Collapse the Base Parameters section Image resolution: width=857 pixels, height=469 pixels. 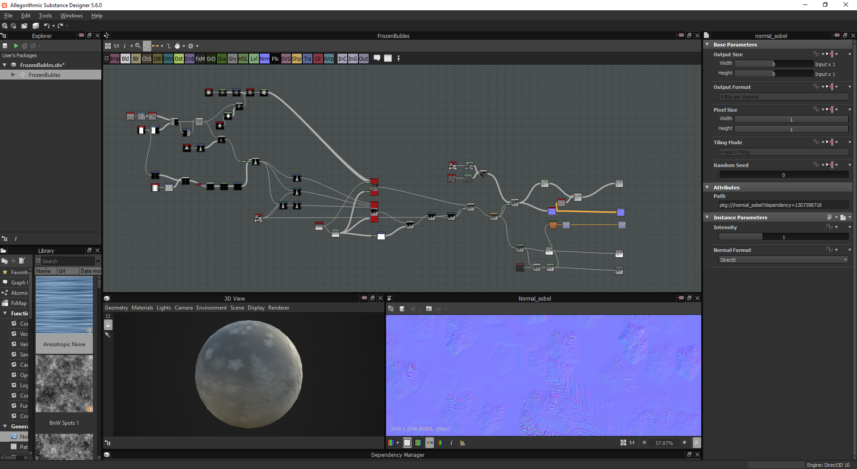click(707, 45)
